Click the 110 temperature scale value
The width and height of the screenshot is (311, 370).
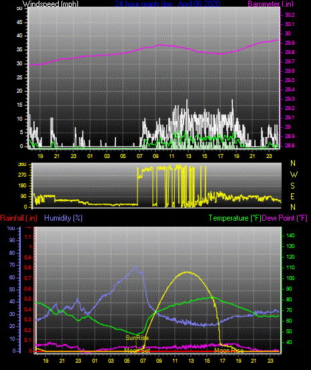(290, 267)
